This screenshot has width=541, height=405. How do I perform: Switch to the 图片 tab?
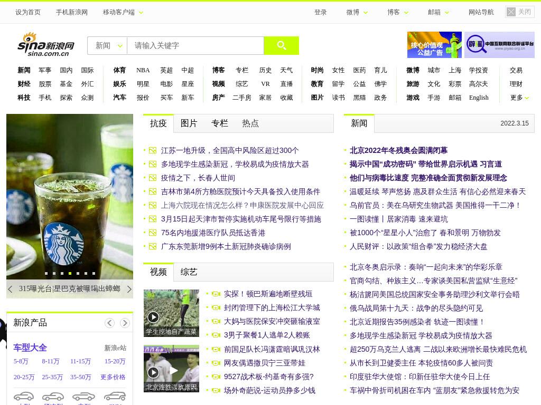tap(189, 123)
